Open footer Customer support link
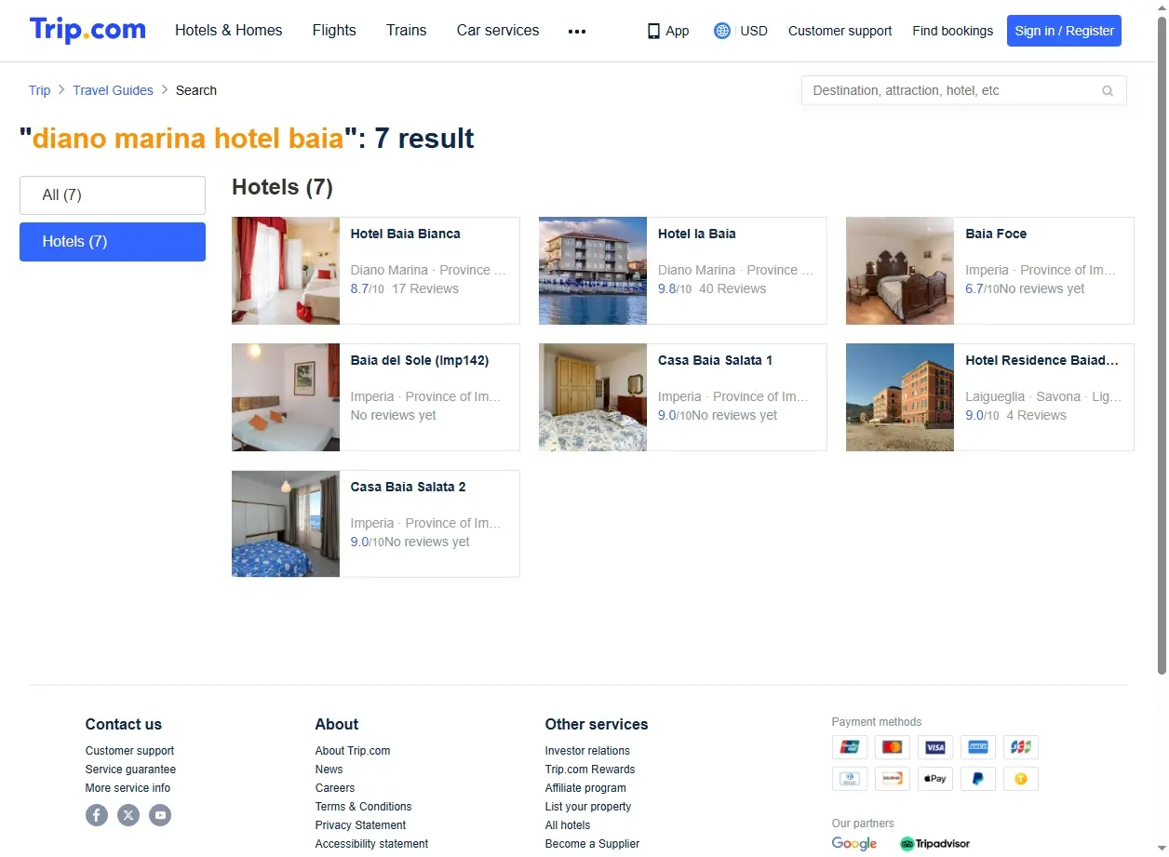This screenshot has height=857, width=1169. pos(129,751)
